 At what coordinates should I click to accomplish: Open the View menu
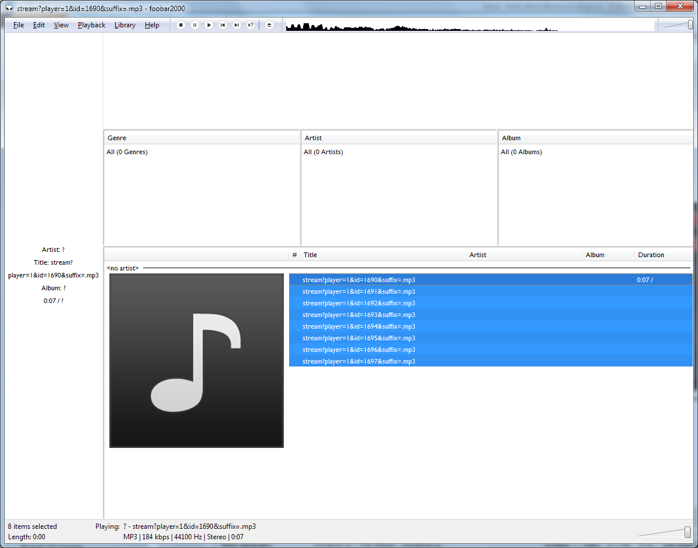tap(61, 25)
